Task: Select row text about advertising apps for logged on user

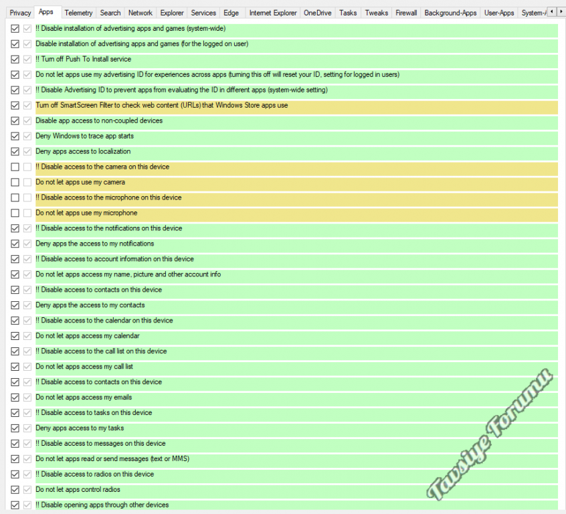Action: tap(142, 44)
